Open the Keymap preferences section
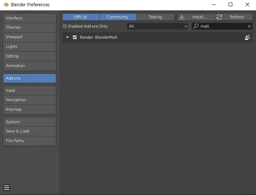 [x=30, y=109]
